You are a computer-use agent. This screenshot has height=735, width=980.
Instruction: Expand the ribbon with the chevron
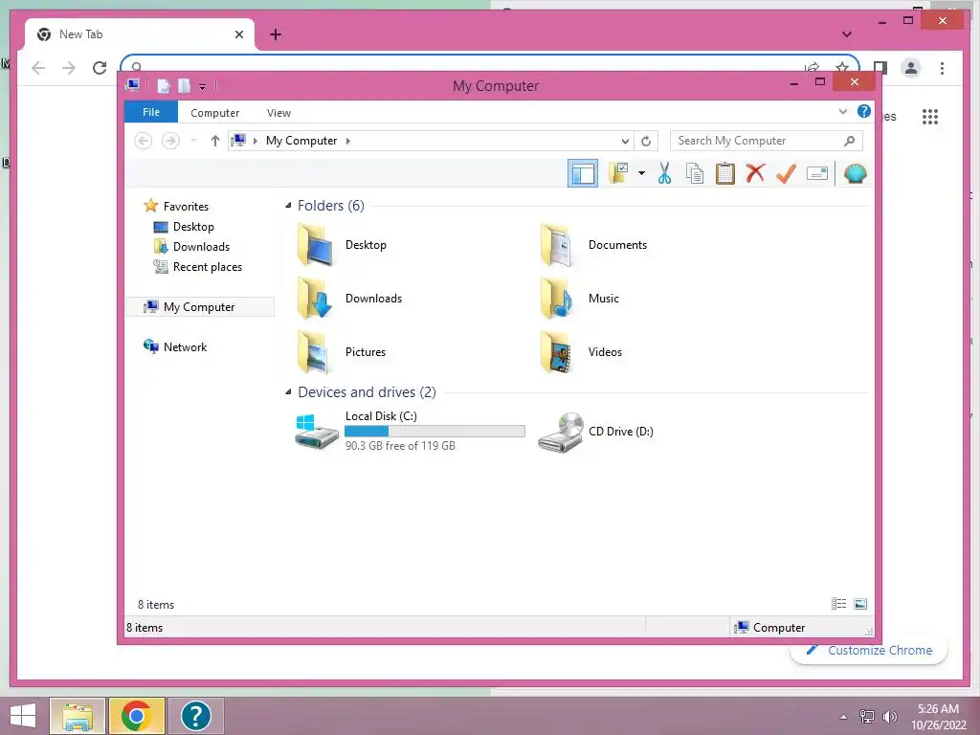tap(842, 111)
